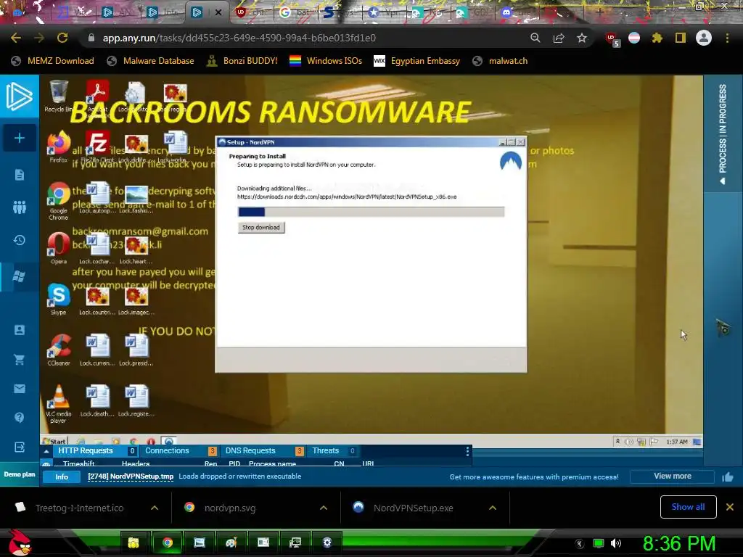Click the Recycle Bin desktop icon
The image size is (743, 557).
58,96
